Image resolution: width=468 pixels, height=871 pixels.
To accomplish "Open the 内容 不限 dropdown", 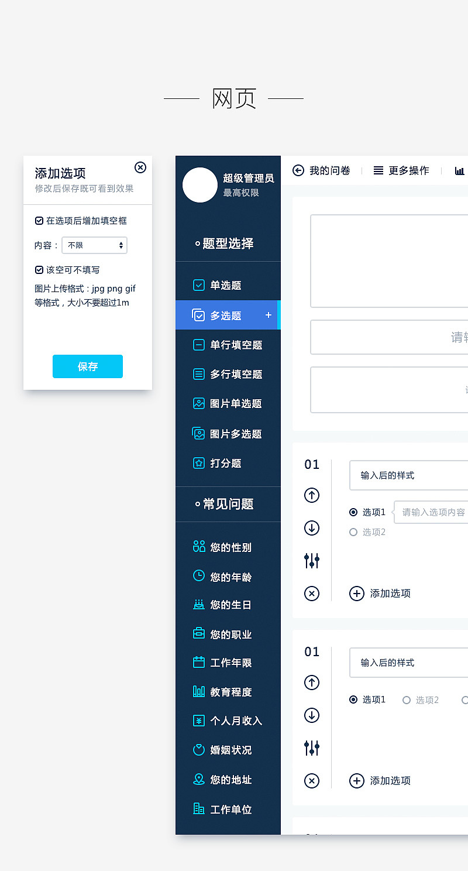I will coord(94,245).
